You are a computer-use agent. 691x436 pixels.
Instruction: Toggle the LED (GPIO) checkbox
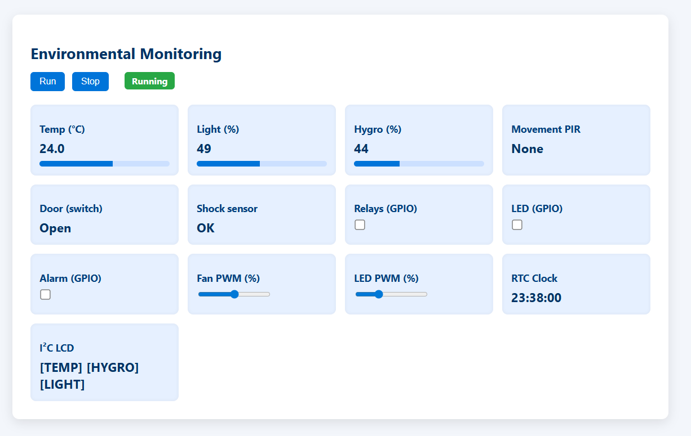pyautogui.click(x=517, y=225)
